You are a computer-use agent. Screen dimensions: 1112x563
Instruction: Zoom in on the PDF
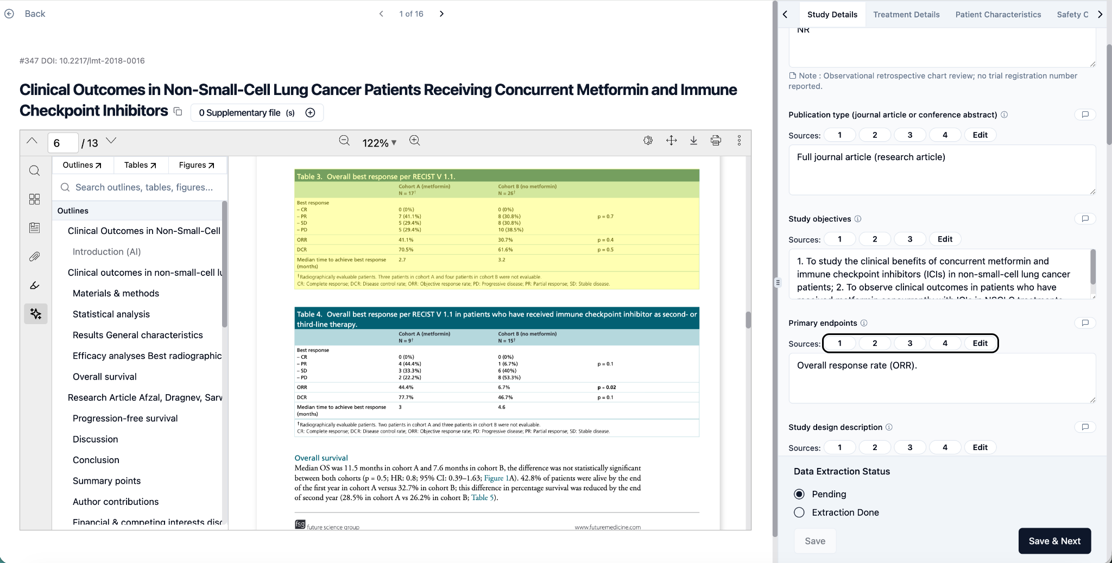click(415, 141)
